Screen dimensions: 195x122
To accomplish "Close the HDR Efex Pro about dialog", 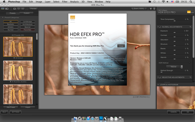I will 121,46.
